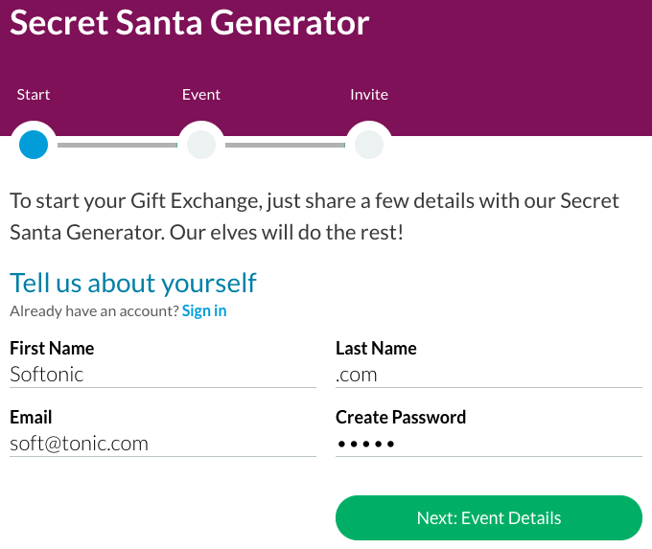Viewport: 652px width, 549px height.
Task: Click the Last Name label
Action: [x=376, y=348]
